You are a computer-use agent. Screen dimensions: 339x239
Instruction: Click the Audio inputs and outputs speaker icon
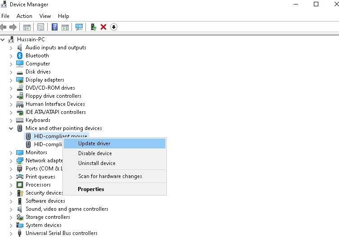point(20,48)
